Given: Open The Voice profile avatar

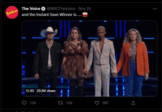Looking at the screenshot, I should (12, 12).
